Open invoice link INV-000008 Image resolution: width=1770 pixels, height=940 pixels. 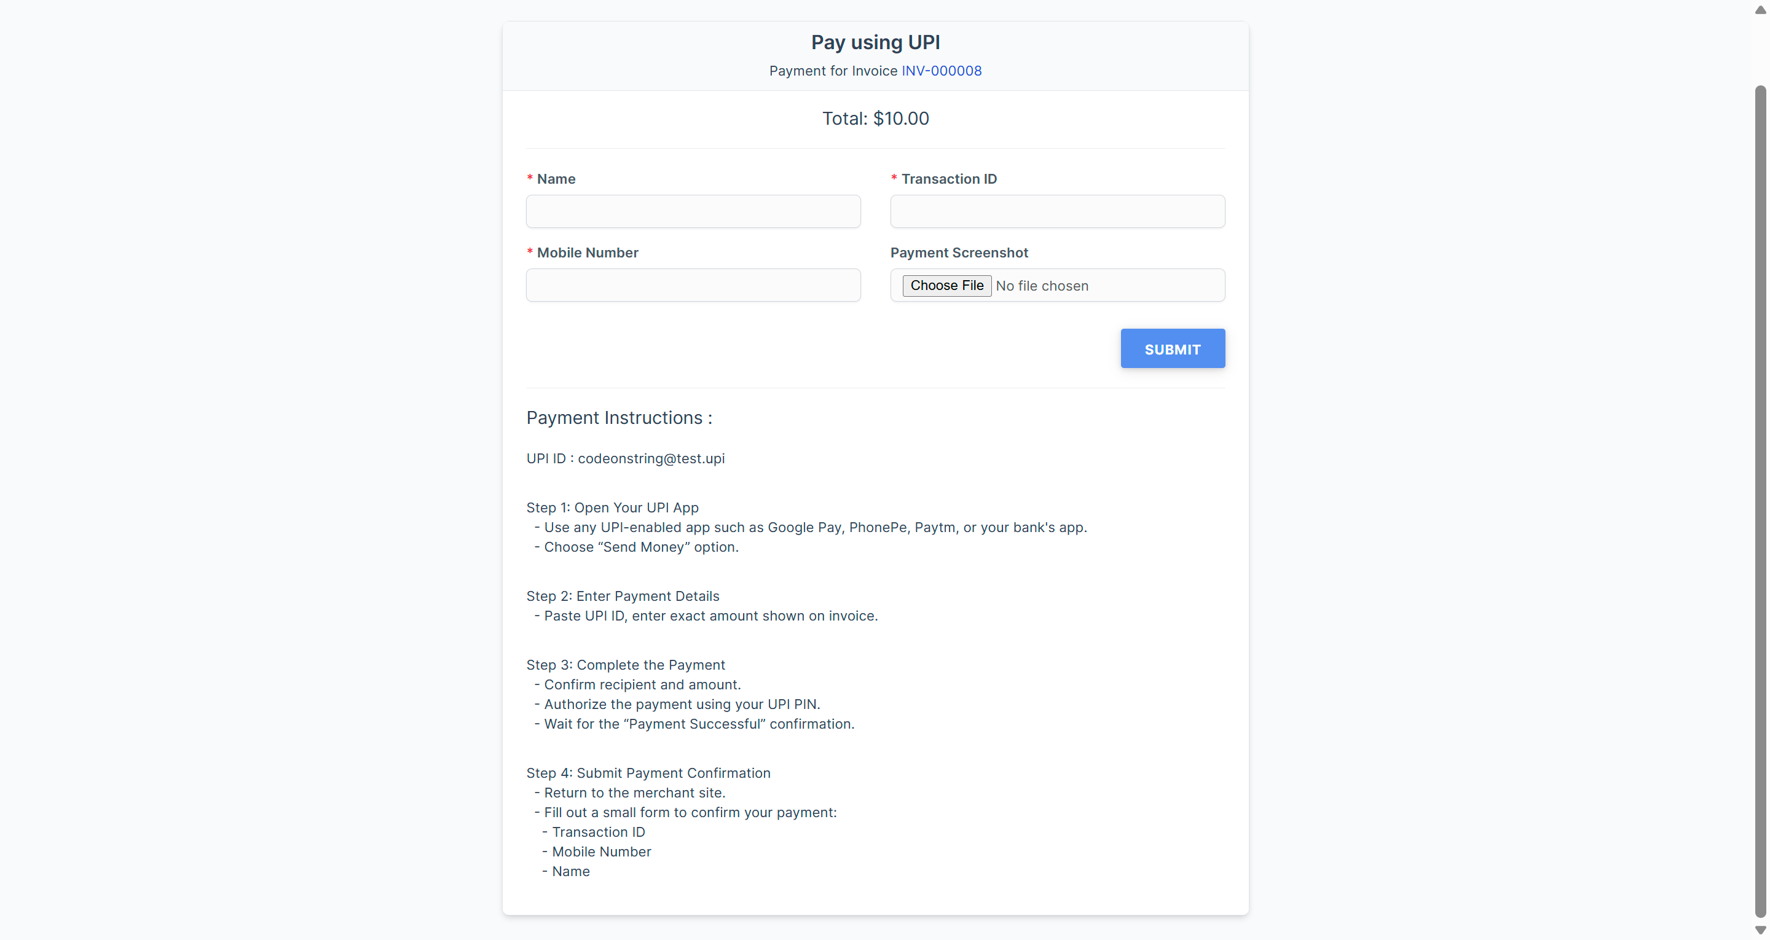tap(942, 71)
